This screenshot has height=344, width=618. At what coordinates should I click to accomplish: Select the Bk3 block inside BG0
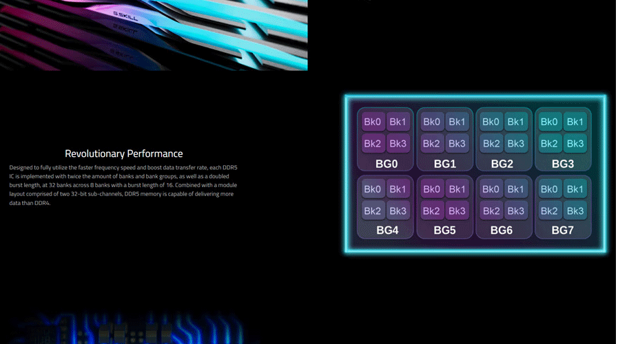point(398,144)
